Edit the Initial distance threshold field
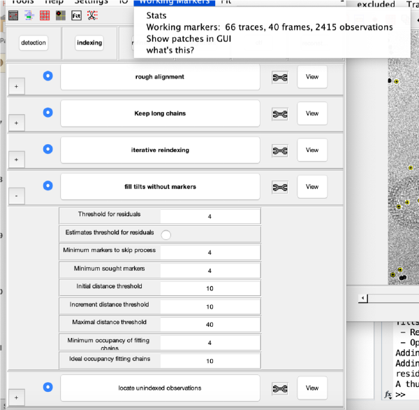The width and height of the screenshot is (419, 410). [210, 288]
